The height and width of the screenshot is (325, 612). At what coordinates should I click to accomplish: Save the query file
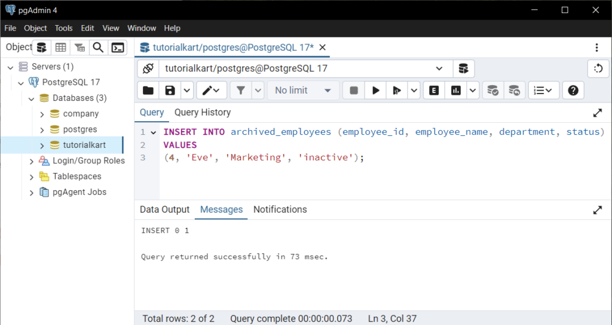pos(170,91)
